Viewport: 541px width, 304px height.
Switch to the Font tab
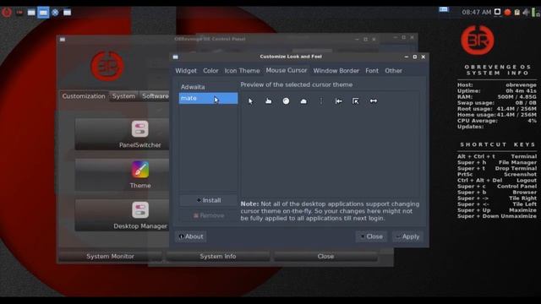pyautogui.click(x=372, y=71)
